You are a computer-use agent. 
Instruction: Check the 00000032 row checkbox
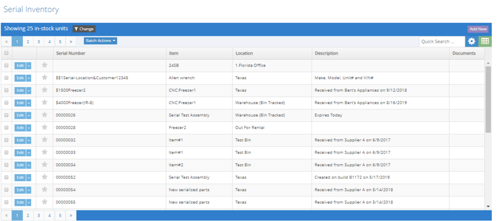[x=6, y=140]
